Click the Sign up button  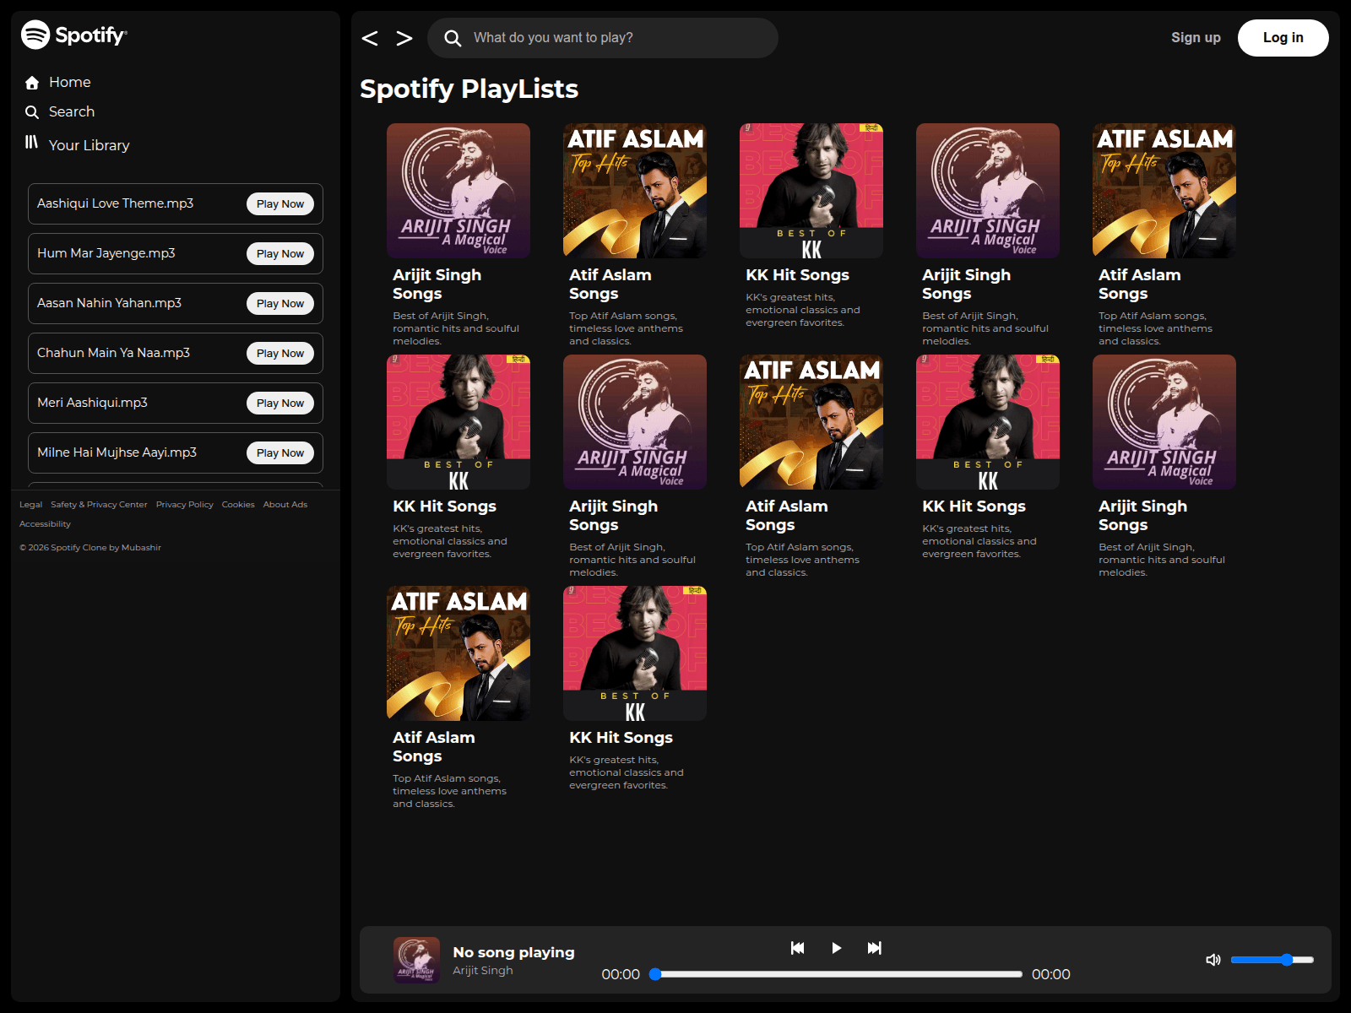tap(1196, 38)
